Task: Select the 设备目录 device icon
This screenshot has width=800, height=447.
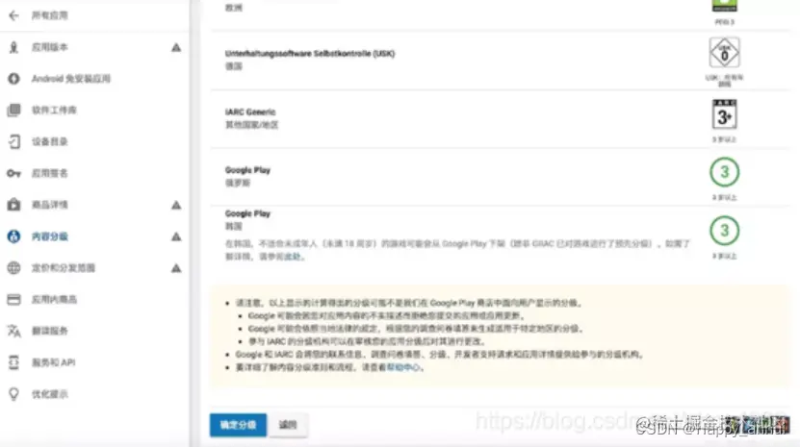Action: click(14, 141)
